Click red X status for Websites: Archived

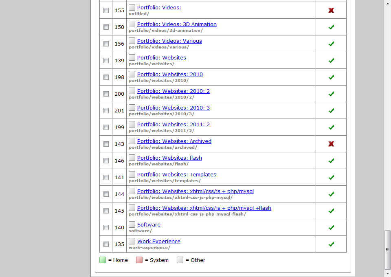pos(331,144)
